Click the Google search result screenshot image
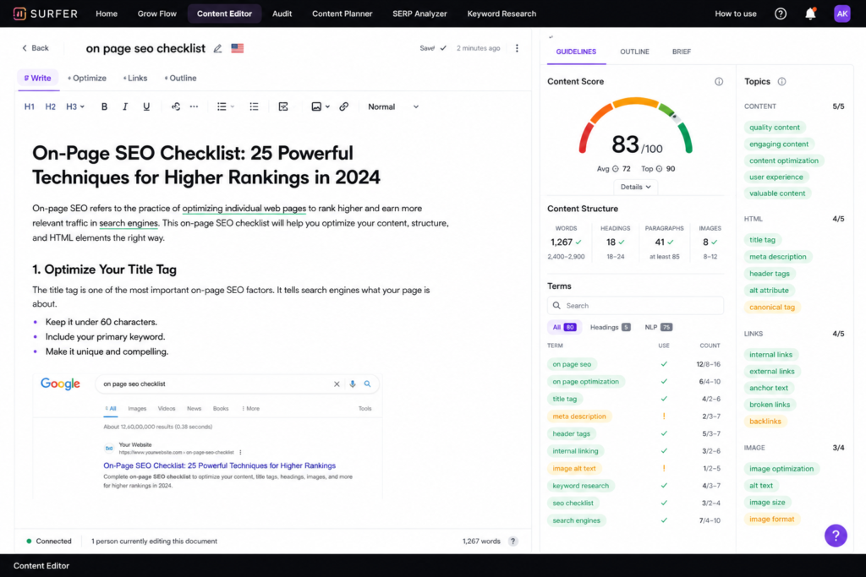Viewport: 866px width, 577px height. coord(207,435)
